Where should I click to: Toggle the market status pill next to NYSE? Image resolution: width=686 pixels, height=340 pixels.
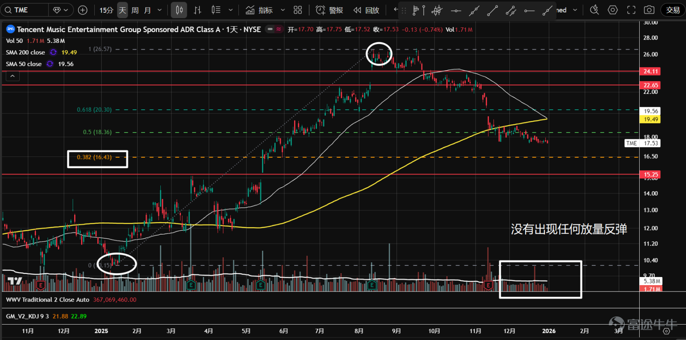point(270,29)
